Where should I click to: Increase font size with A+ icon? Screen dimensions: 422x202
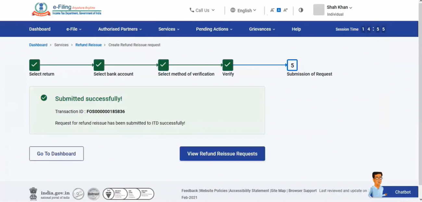285,10
